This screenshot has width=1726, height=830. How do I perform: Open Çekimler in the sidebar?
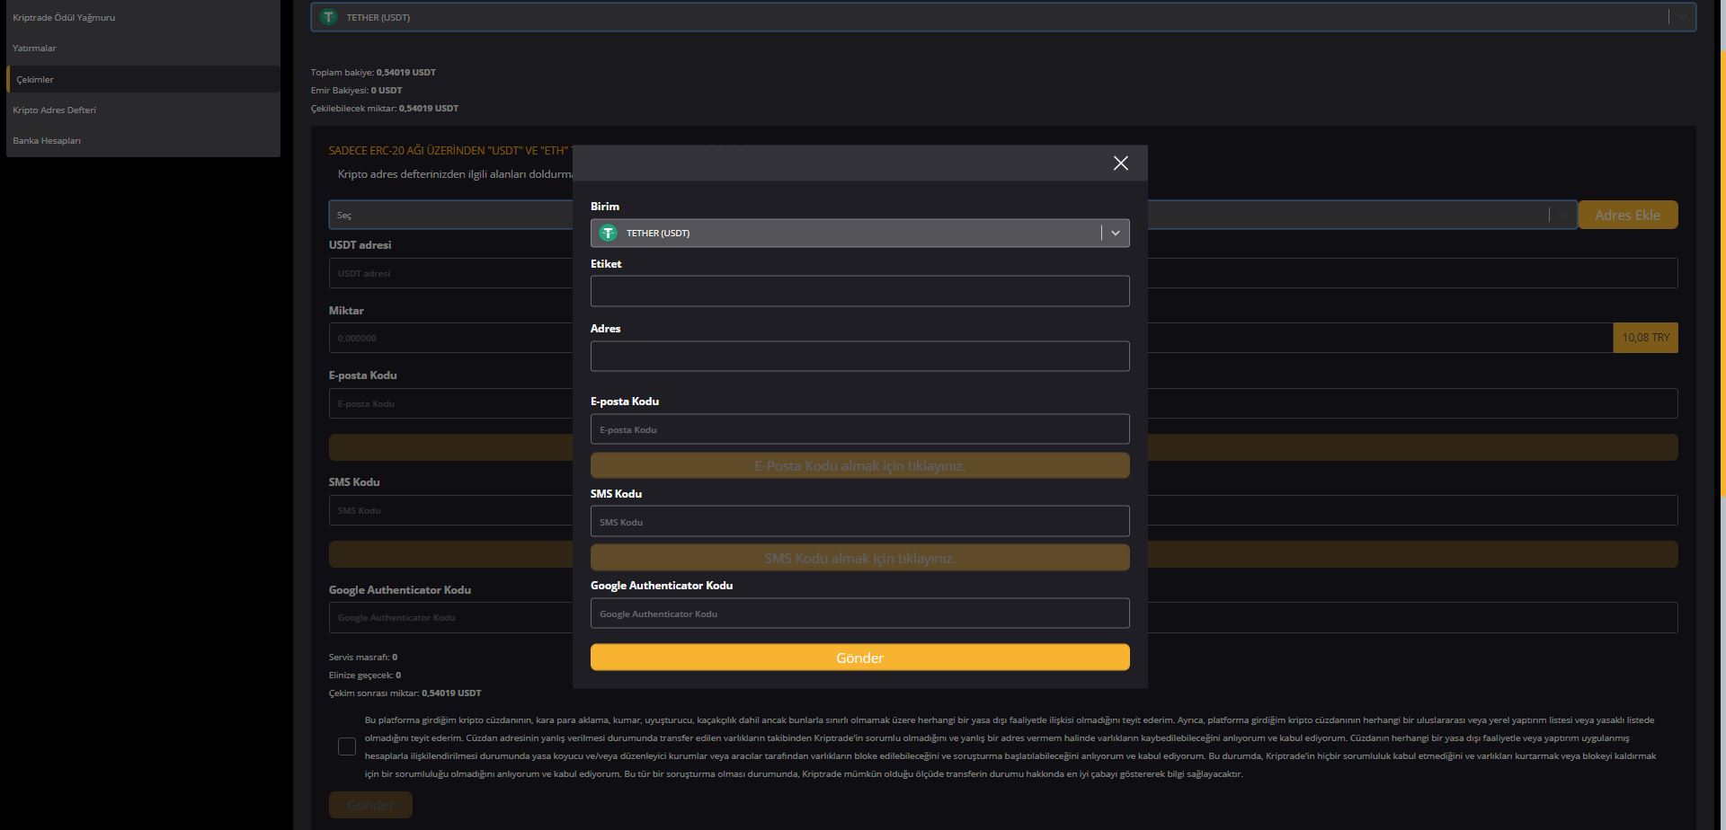click(35, 79)
